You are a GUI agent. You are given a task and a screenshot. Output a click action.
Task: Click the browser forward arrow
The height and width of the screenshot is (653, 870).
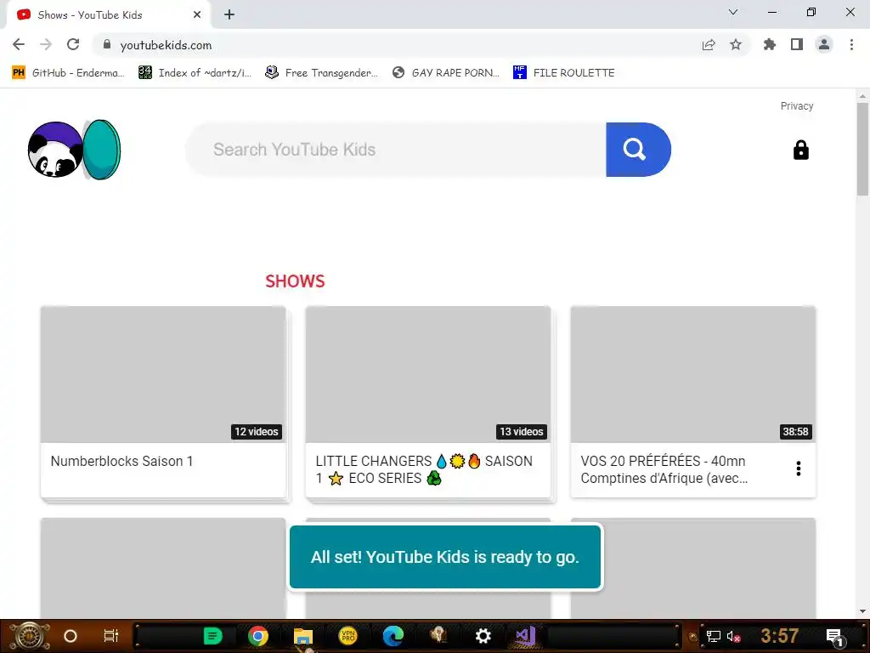pyautogui.click(x=46, y=44)
